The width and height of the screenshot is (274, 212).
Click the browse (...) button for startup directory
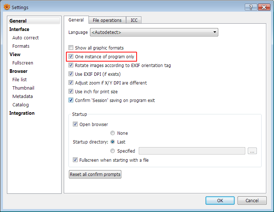(252, 151)
